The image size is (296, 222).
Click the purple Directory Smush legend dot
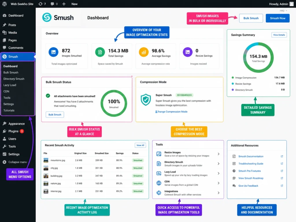233,90
